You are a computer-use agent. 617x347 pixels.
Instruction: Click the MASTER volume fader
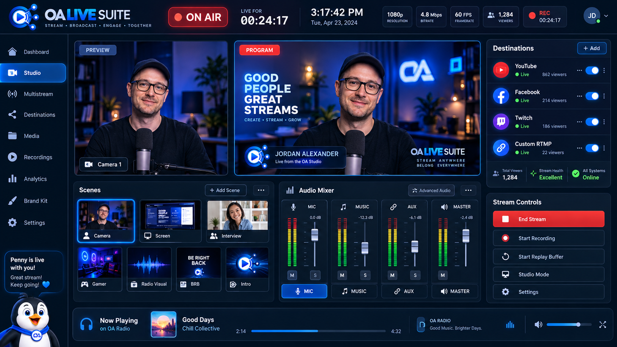[466, 236]
